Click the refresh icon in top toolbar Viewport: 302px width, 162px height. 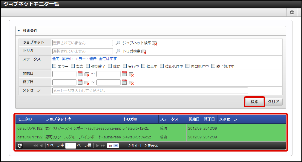[292, 12]
